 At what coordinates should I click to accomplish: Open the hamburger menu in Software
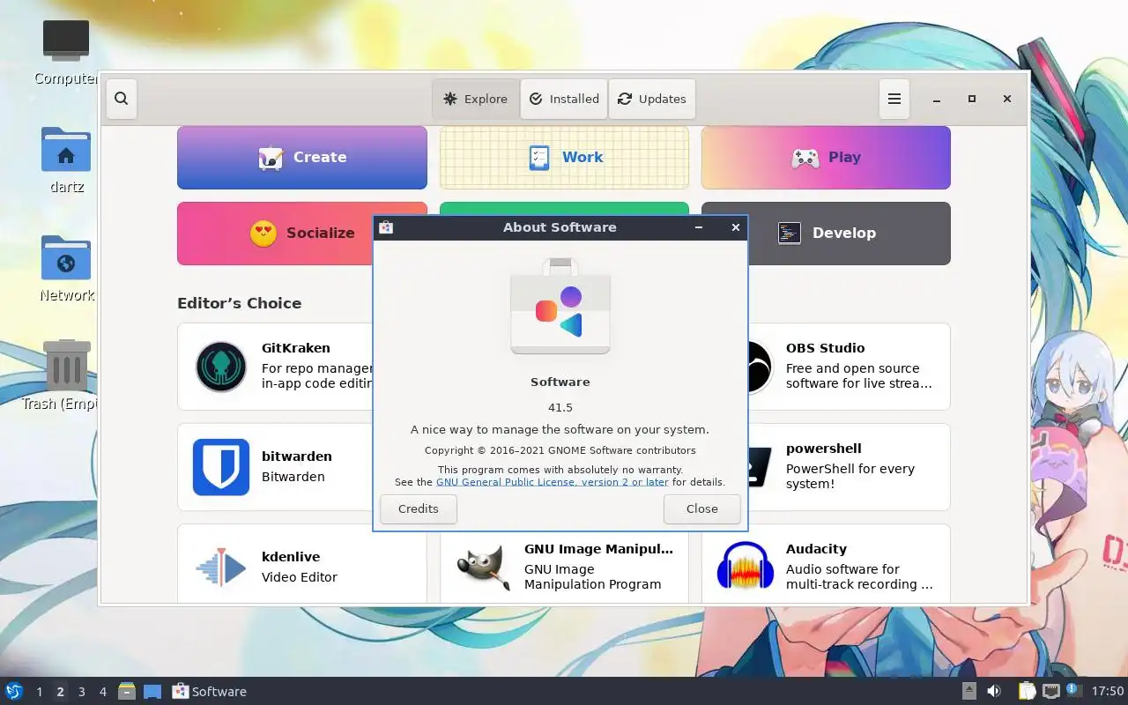point(894,99)
